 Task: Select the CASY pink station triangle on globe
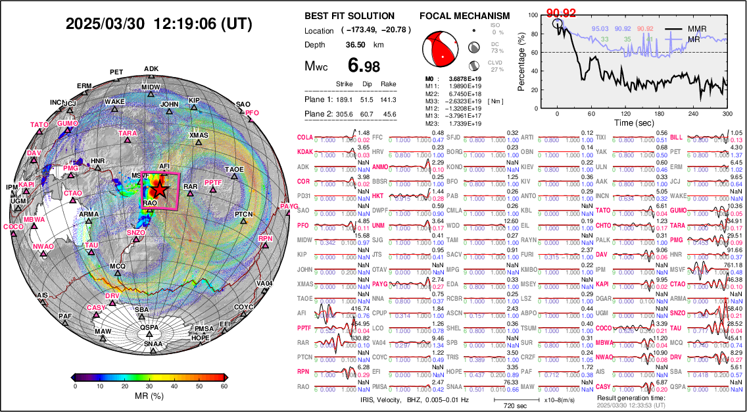(97, 315)
